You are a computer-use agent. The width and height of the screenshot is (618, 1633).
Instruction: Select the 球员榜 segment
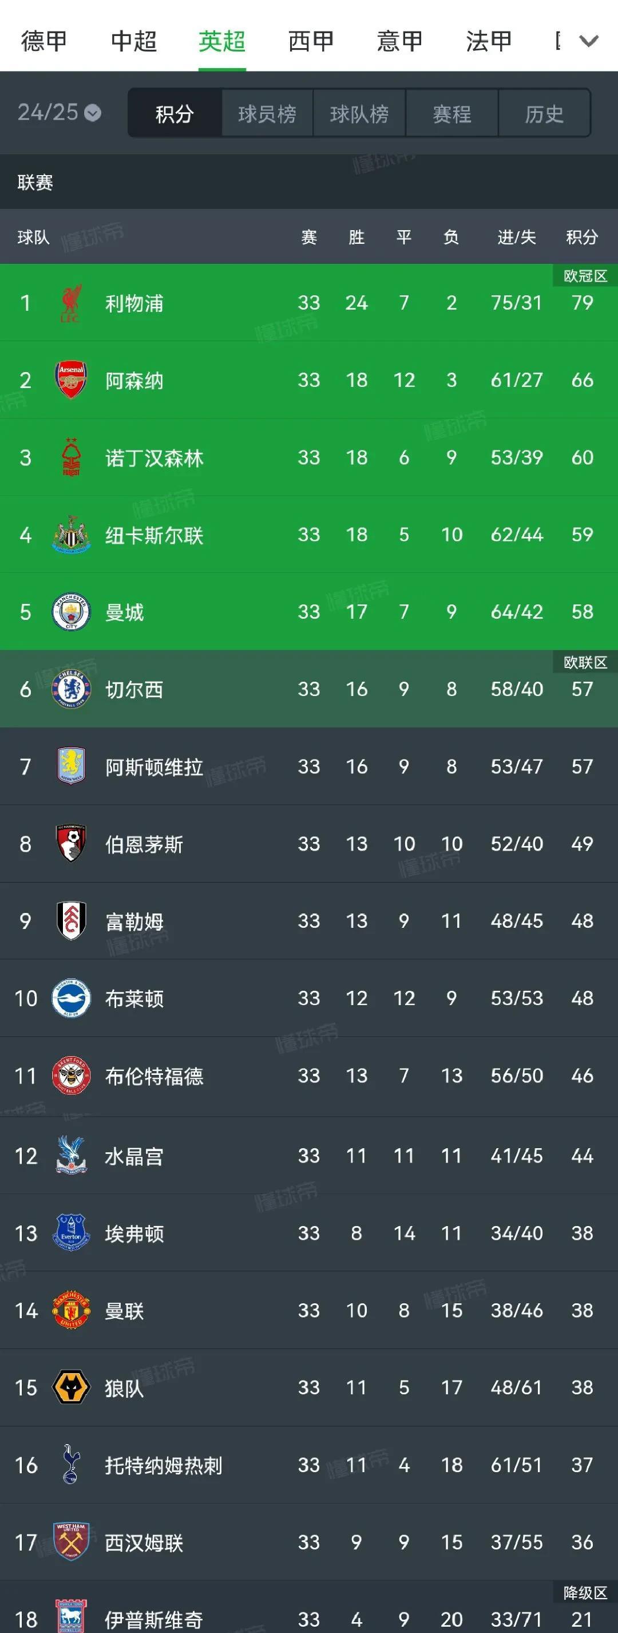[267, 113]
